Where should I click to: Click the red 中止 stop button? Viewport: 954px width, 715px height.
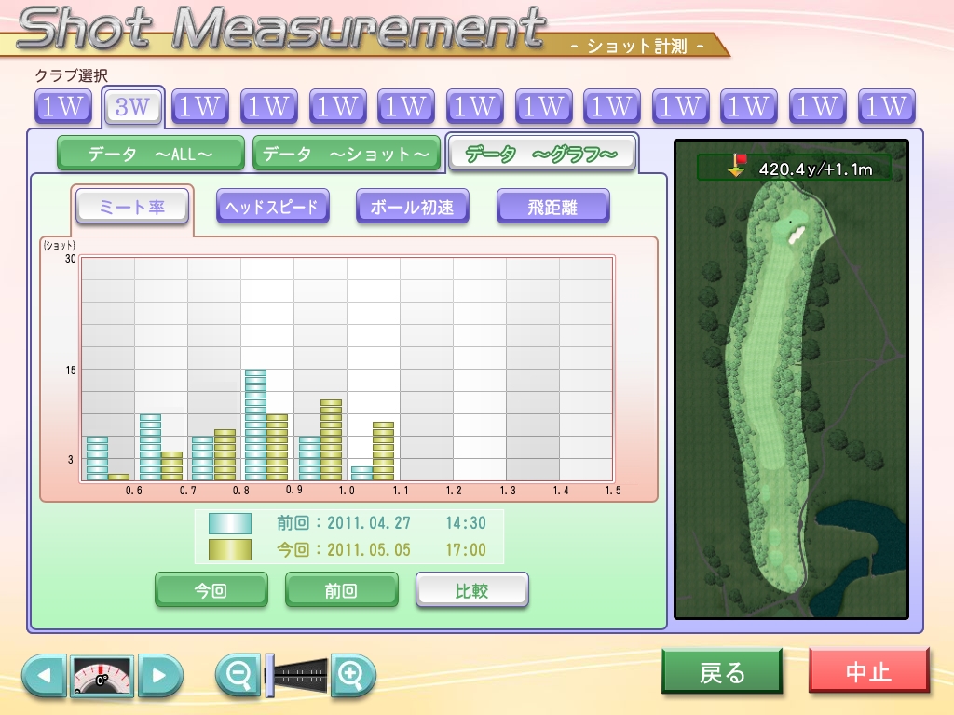pyautogui.click(x=869, y=671)
